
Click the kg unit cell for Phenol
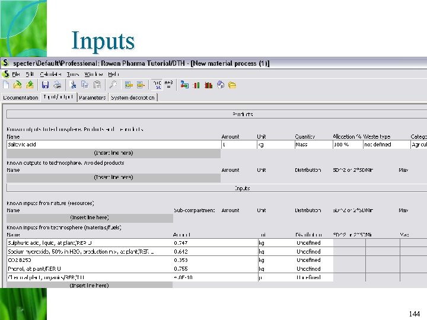[276, 269]
